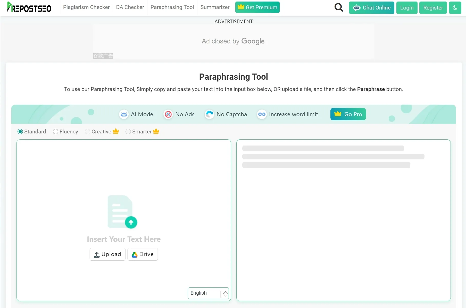Click the AI Mode label
Screen dimensions: 466x308
pyautogui.click(x=142, y=114)
